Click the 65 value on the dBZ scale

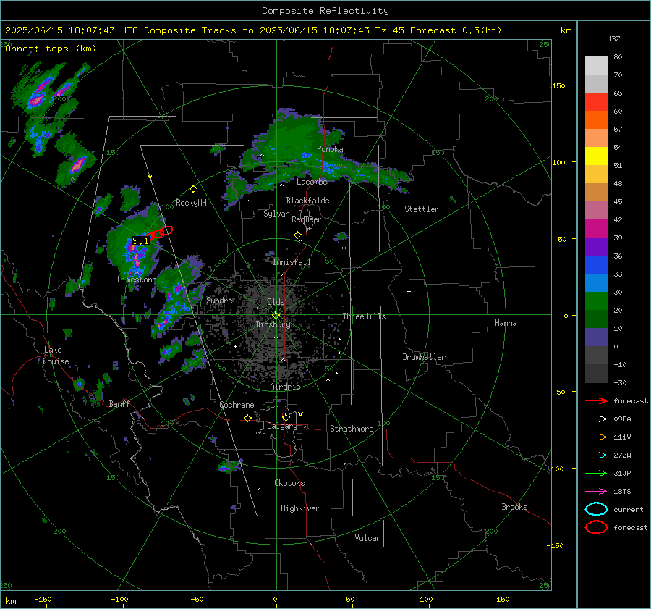(x=618, y=93)
